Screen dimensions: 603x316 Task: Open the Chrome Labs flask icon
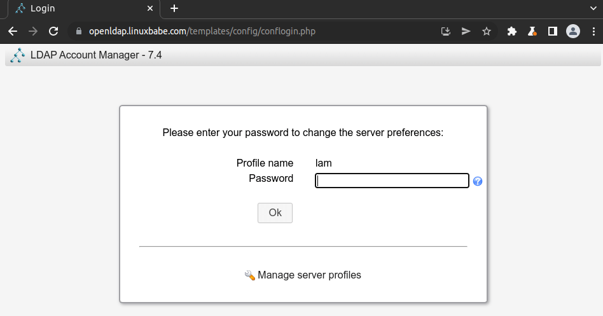pyautogui.click(x=532, y=31)
